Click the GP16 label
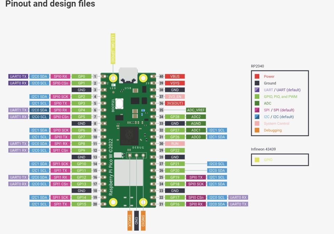The width and height of the screenshot is (334, 234). pyautogui.click(x=175, y=204)
